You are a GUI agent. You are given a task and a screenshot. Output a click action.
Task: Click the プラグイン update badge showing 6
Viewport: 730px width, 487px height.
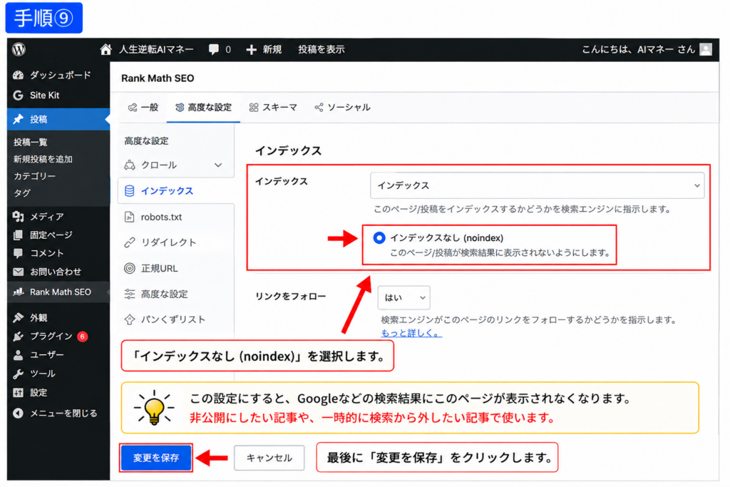point(83,336)
